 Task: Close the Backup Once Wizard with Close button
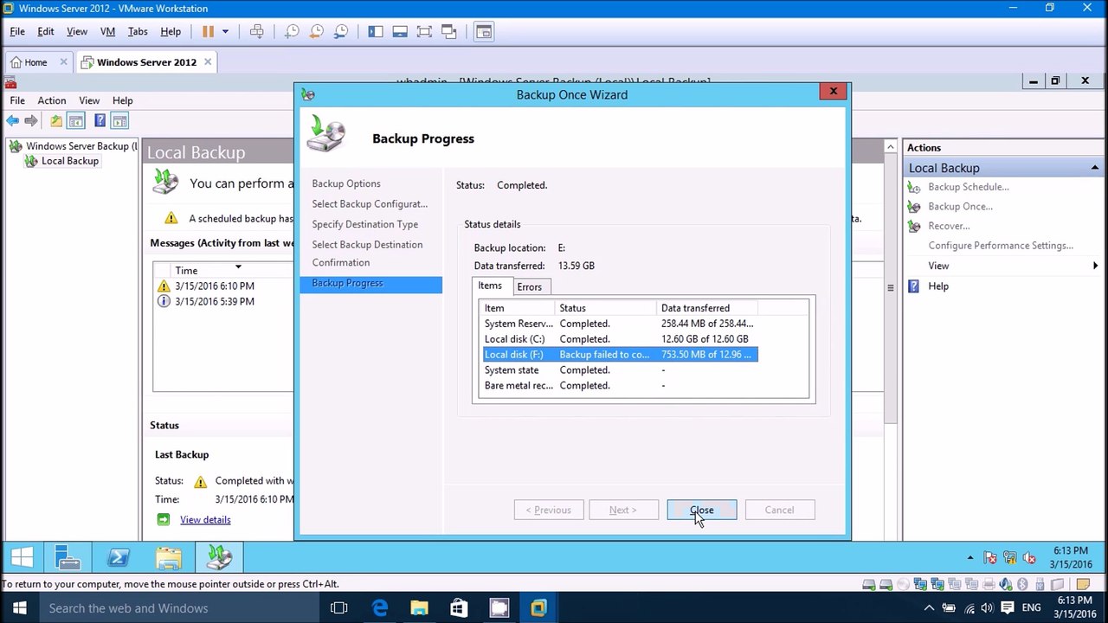click(702, 510)
